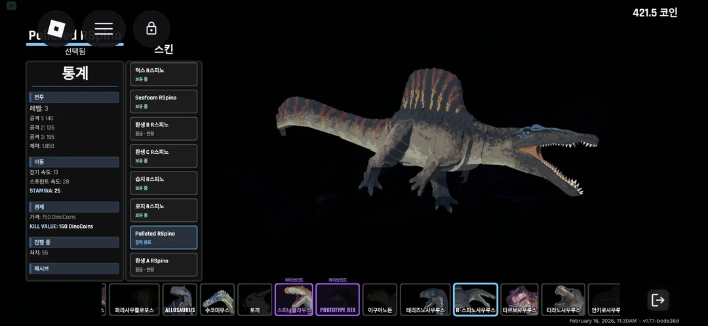The image size is (708, 326).
Task: Select the 티라노사우루스 dinosaur
Action: 563,300
